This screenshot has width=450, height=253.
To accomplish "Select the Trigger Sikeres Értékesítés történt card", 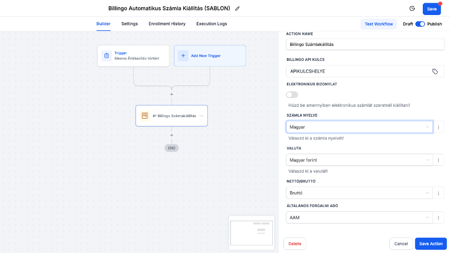I will (134, 56).
